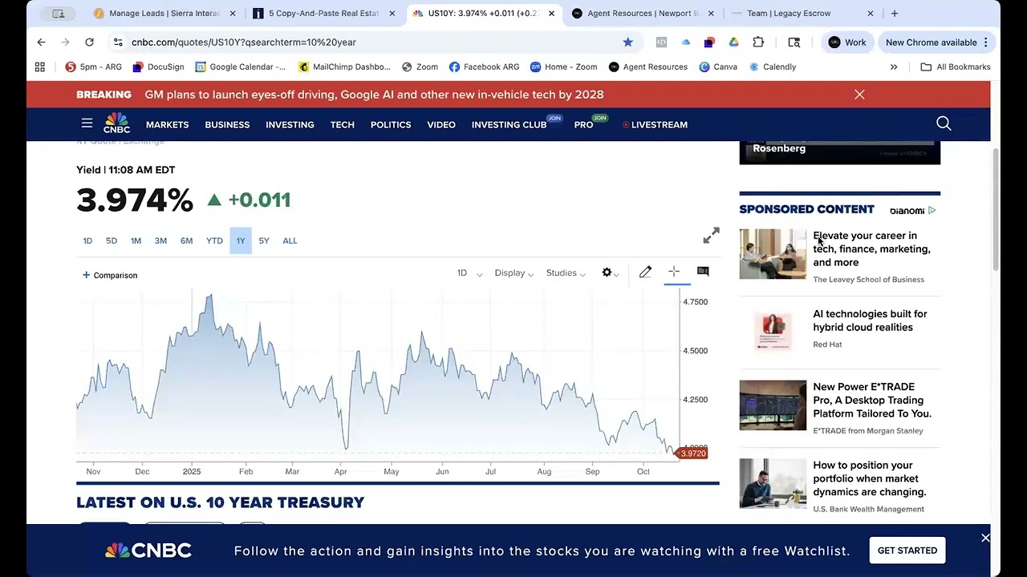The width and height of the screenshot is (1027, 577).
Task: Click the E*TRADE trading platform thumbnail
Action: (x=773, y=406)
